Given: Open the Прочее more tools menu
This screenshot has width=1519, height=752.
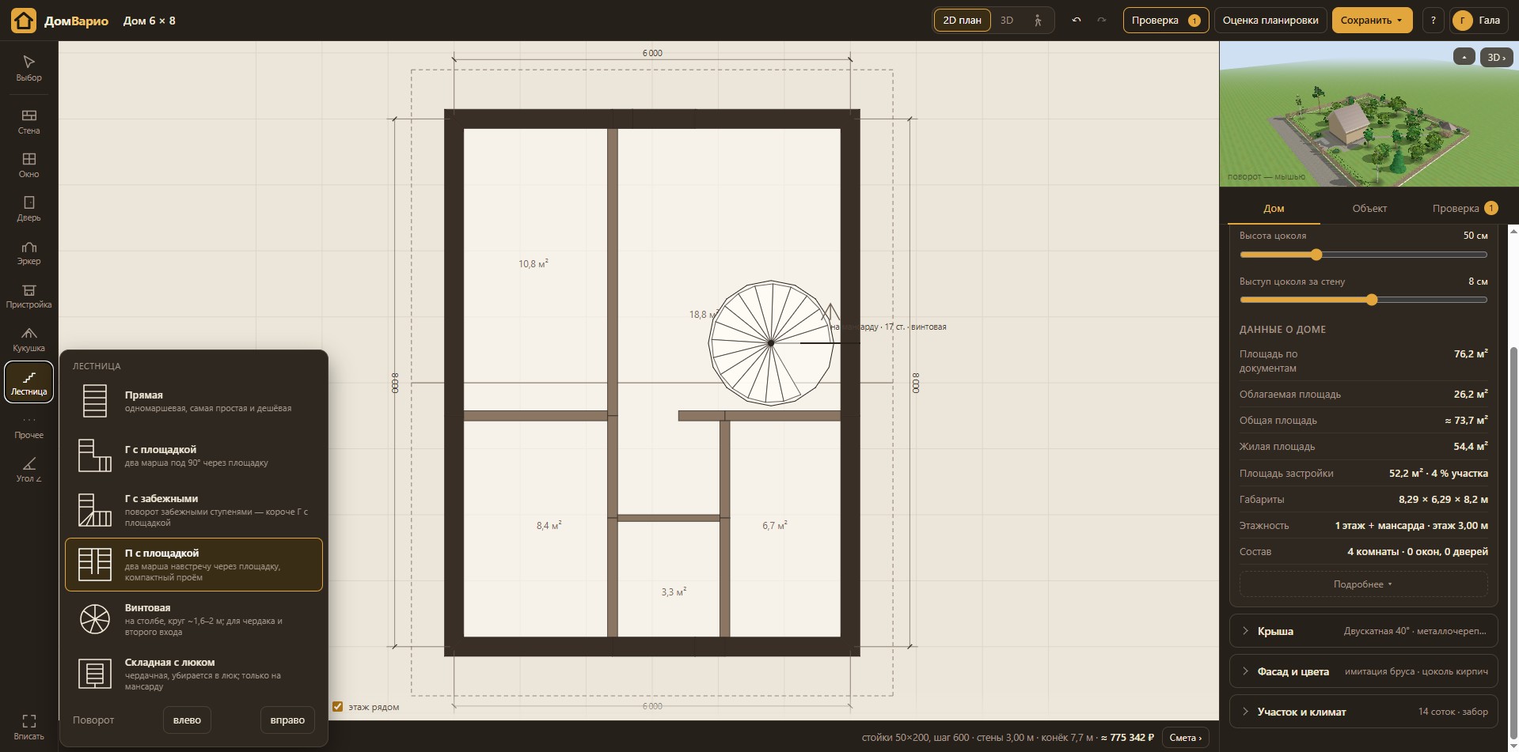Looking at the screenshot, I should click(x=28, y=427).
